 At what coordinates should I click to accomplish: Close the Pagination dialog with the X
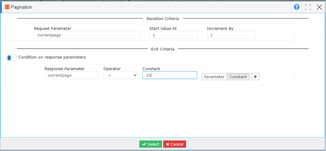click(x=319, y=7)
